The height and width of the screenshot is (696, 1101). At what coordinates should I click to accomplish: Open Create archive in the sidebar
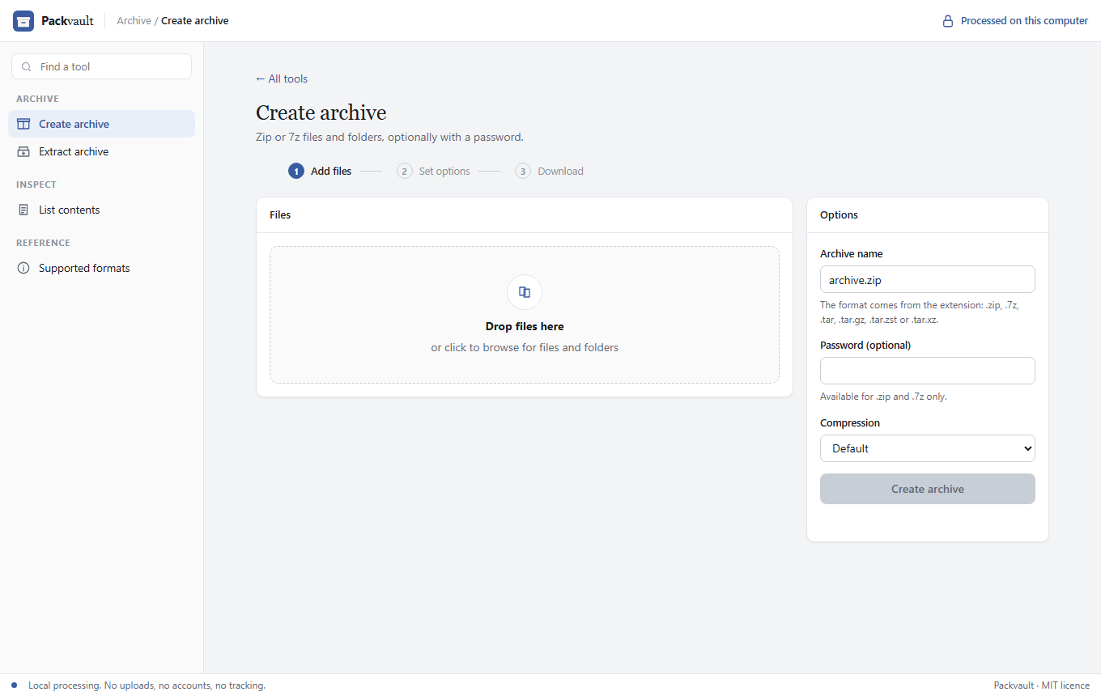[x=102, y=124]
